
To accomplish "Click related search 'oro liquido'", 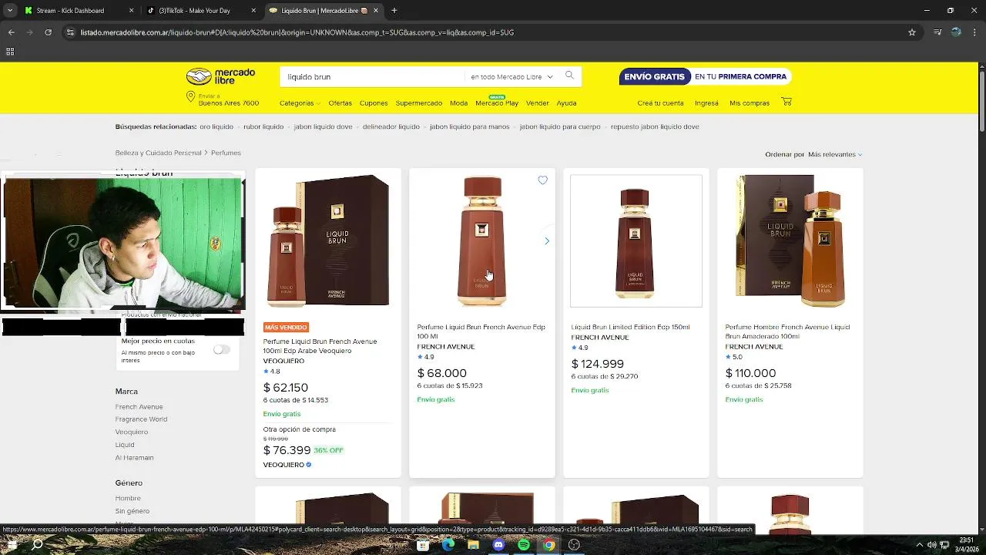I will click(x=216, y=126).
